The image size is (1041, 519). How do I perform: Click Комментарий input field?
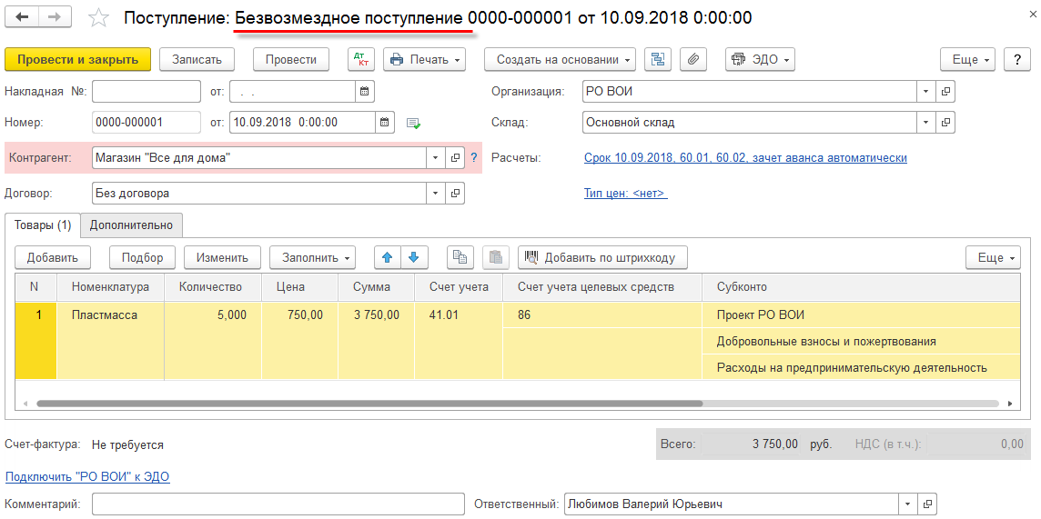(x=278, y=504)
